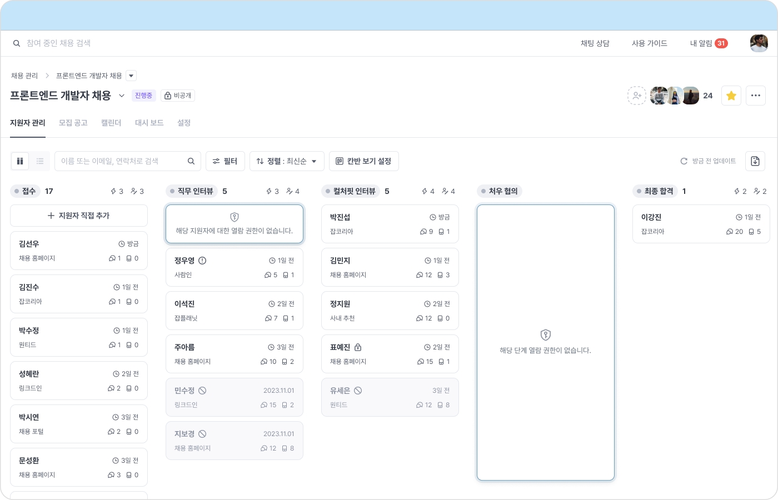This screenshot has width=778, height=500.
Task: Open the 박시연 applicant card
Action: tap(79, 424)
